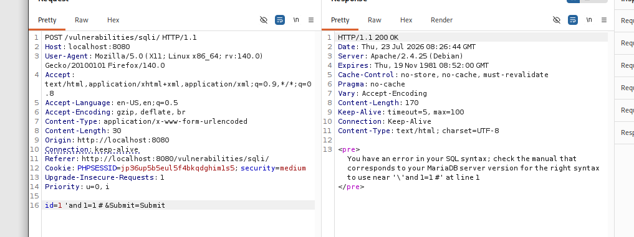
Task: Click the Upgrade-Insecure-Requests header
Action: (x=105, y=177)
